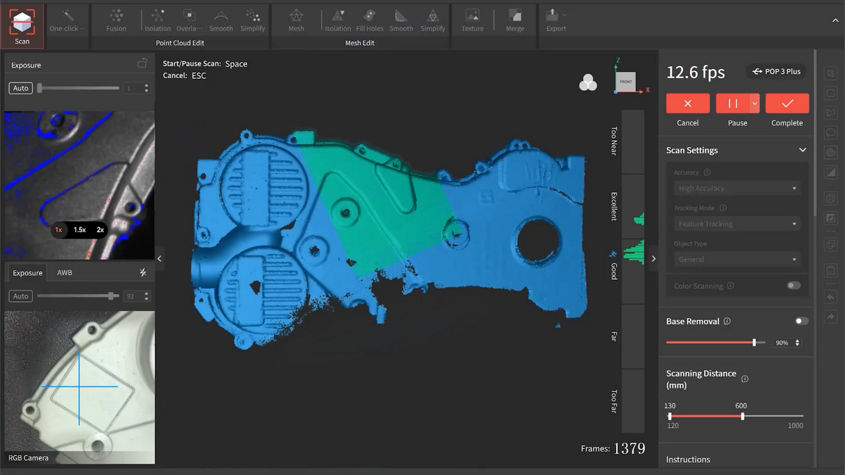Click the RGB Camera preview image
The width and height of the screenshot is (845, 475).
80,387
